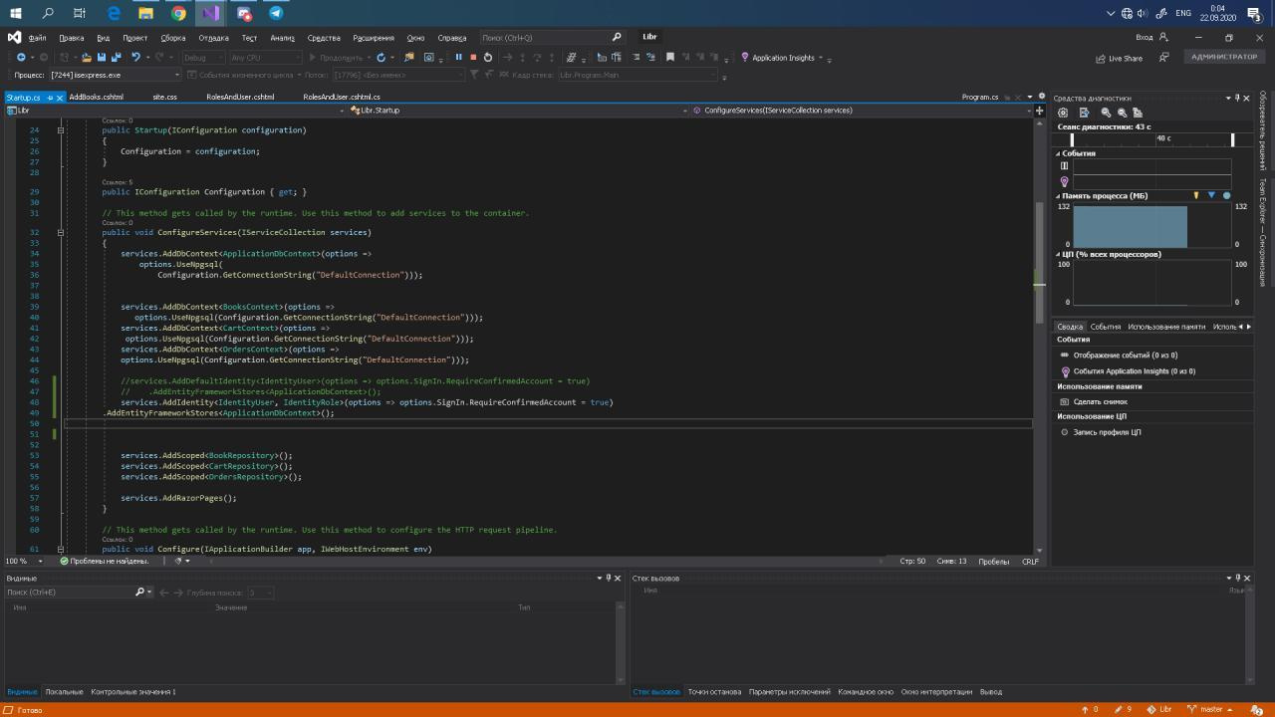Screen dimensions: 1275x717
Task: Open the Application Insights dropdown arrow
Action: [x=821, y=58]
